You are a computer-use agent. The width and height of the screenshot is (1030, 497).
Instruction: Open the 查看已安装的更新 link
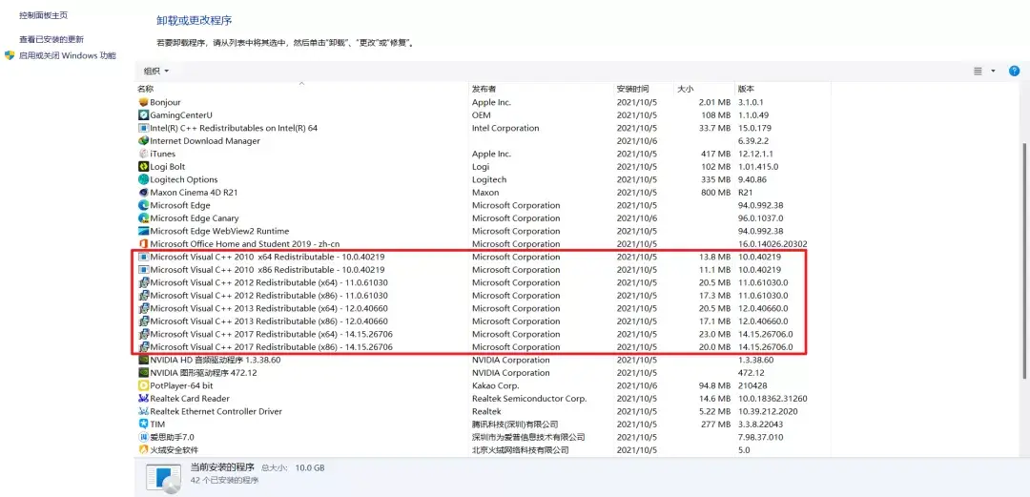51,39
